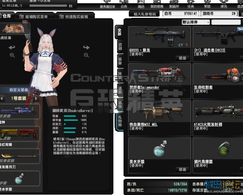Switch to the 仓库 warehouse tab
This screenshot has height=195, width=243.
pyautogui.click(x=6, y=16)
